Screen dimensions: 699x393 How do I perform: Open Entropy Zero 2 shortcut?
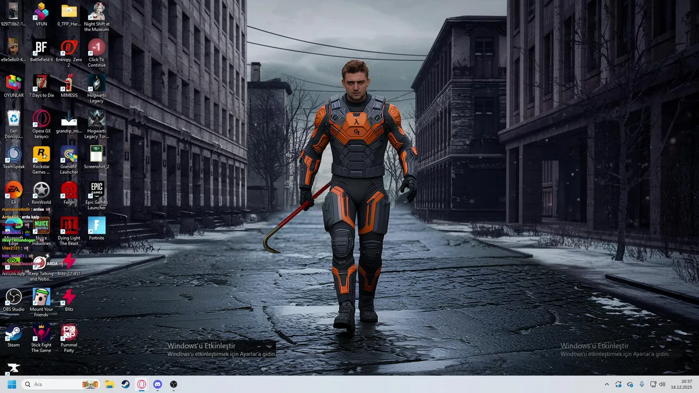tap(69, 53)
